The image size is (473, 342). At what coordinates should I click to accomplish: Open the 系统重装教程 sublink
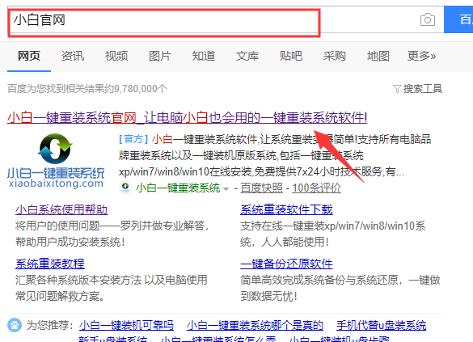(x=50, y=264)
